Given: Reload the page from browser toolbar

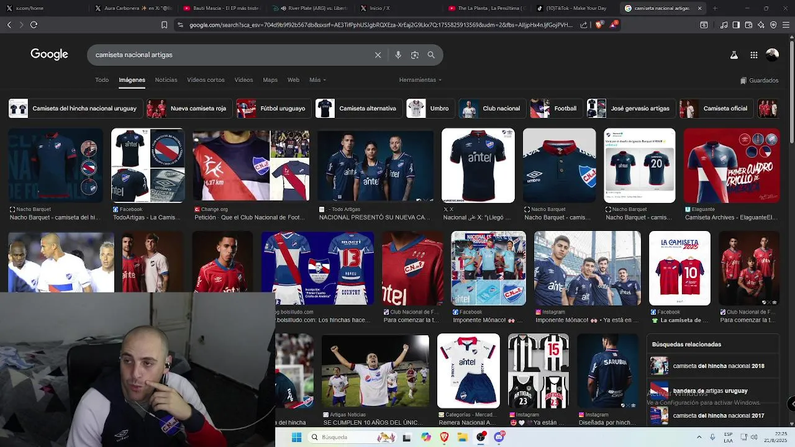Looking at the screenshot, I should (x=34, y=25).
